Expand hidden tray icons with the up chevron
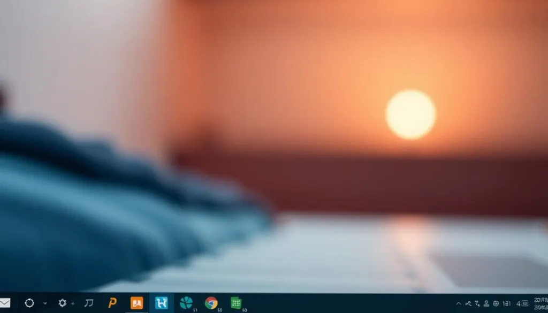 [x=459, y=304]
